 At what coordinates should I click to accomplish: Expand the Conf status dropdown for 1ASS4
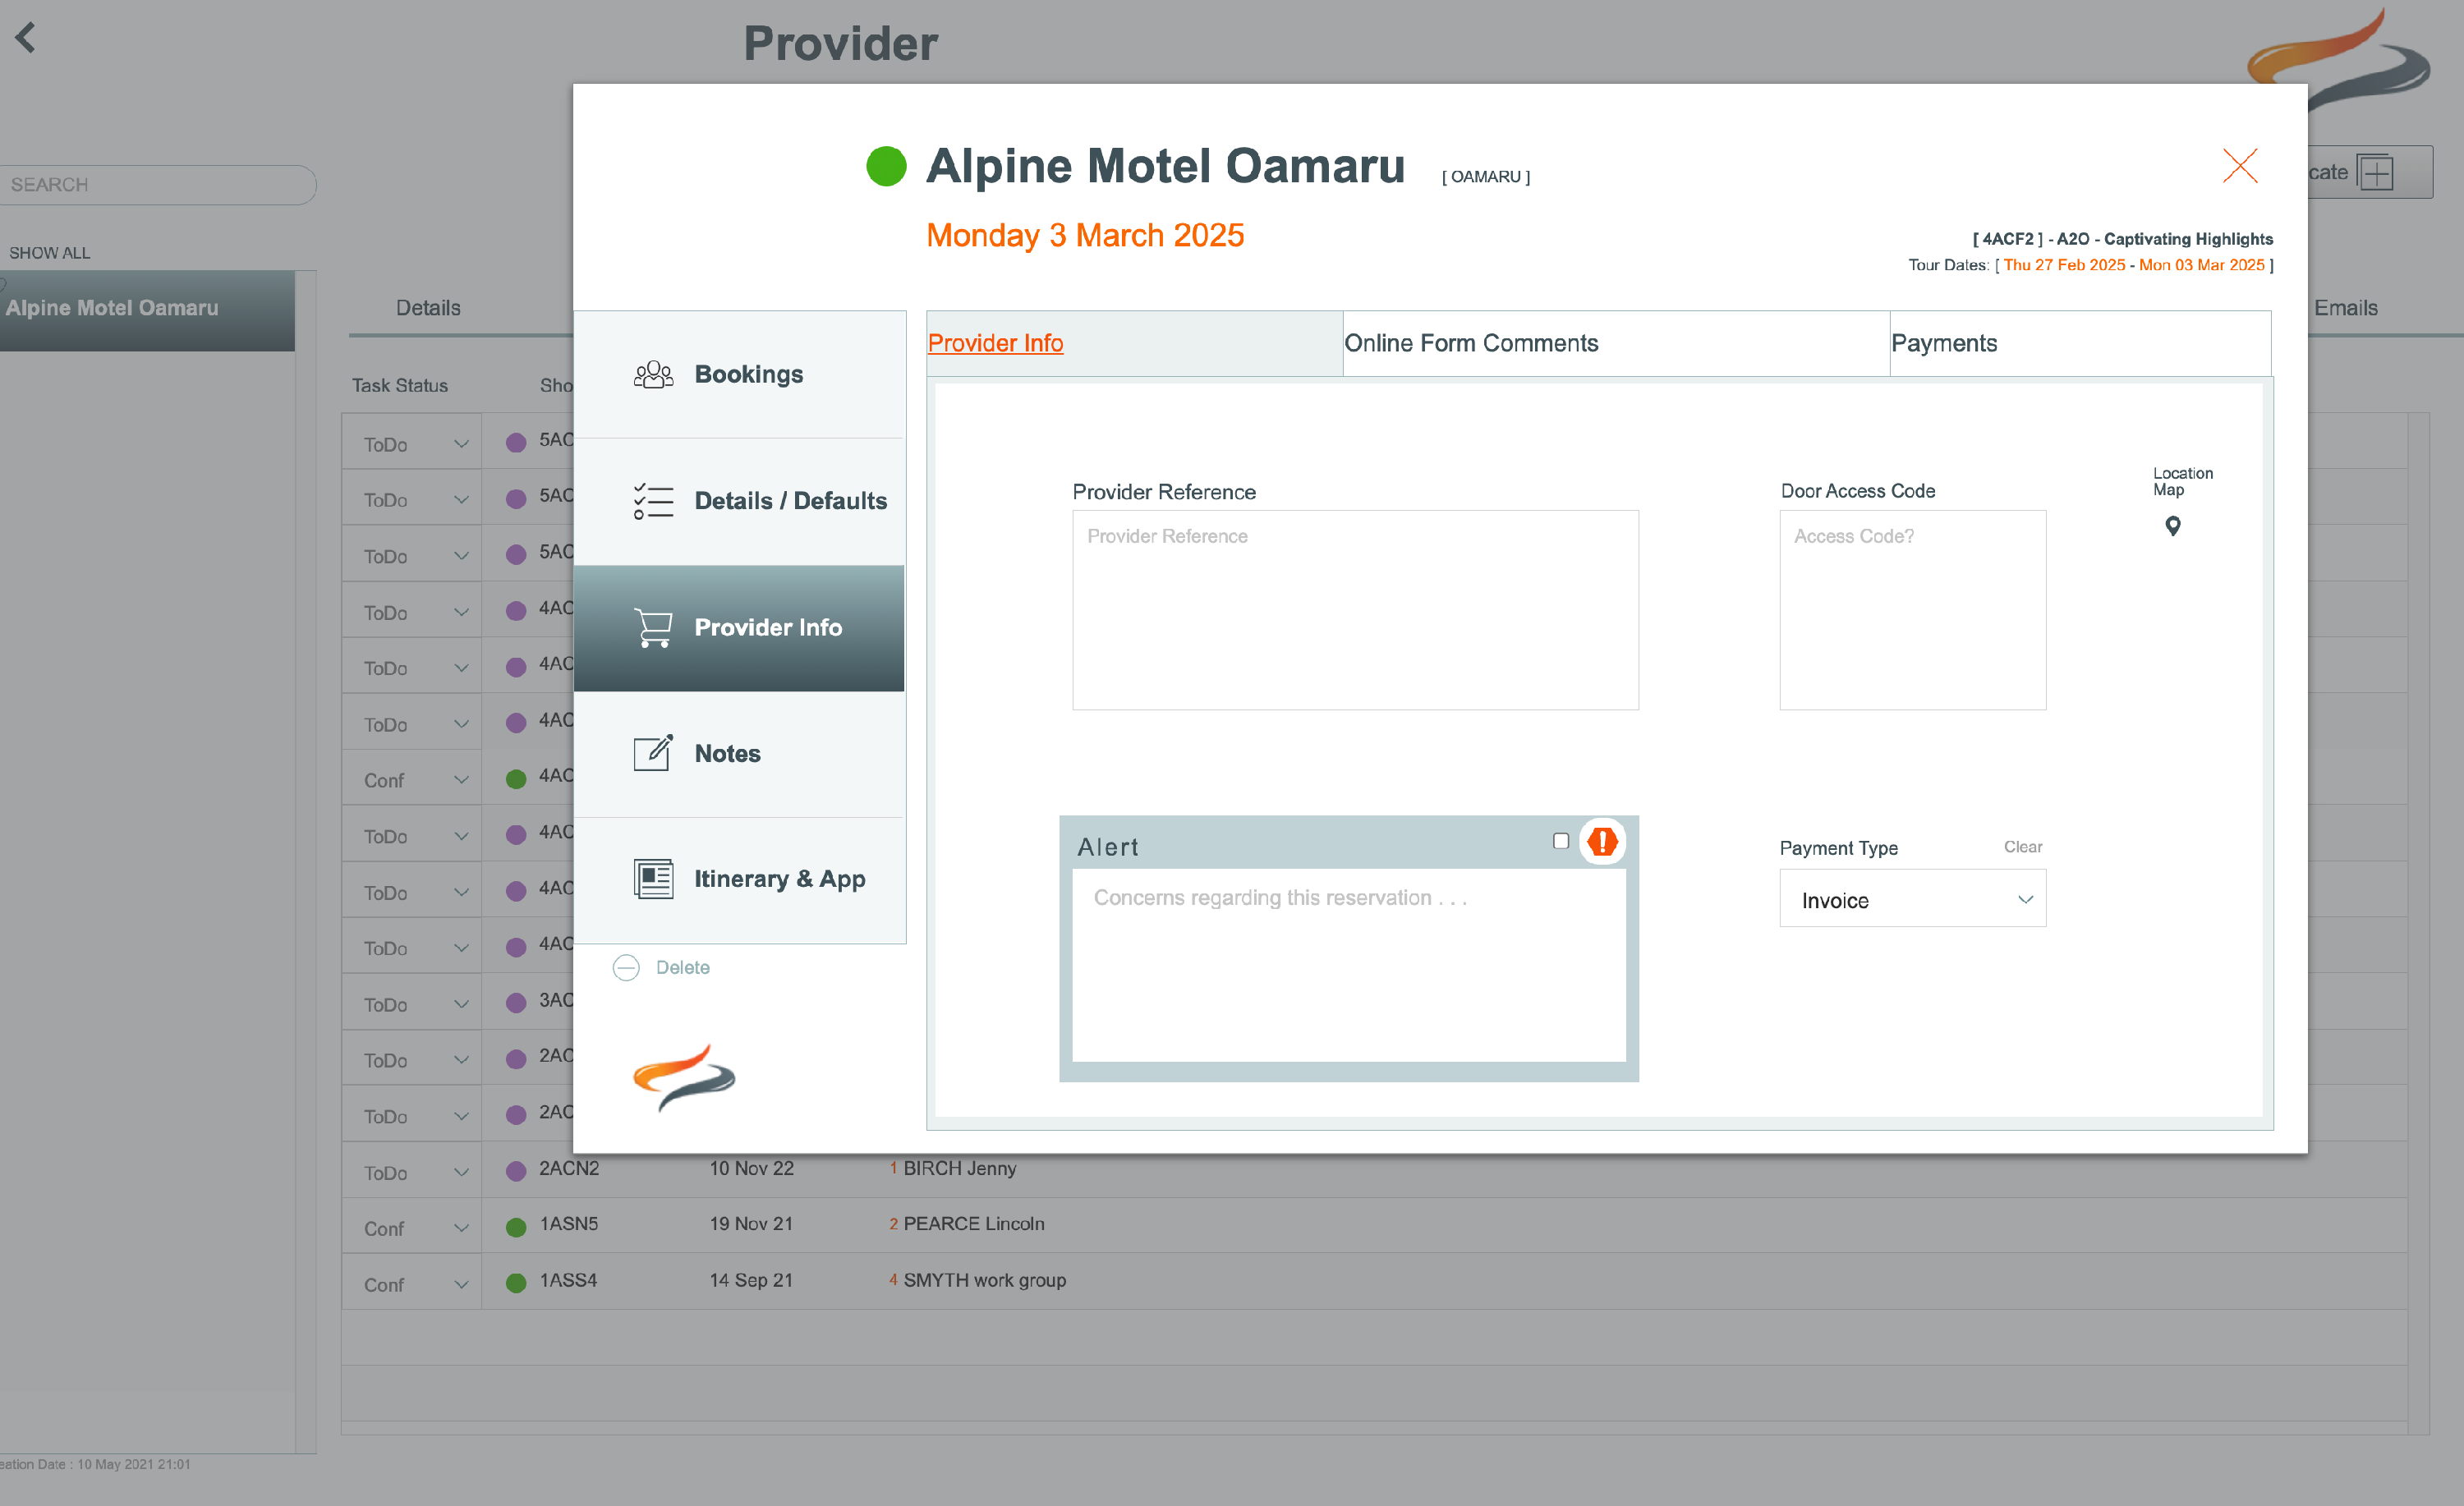[x=411, y=1284]
